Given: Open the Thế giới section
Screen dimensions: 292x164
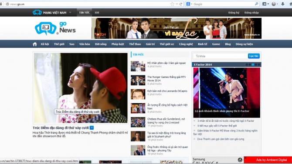Looking at the screenshot, I should pyautogui.click(x=59, y=44).
